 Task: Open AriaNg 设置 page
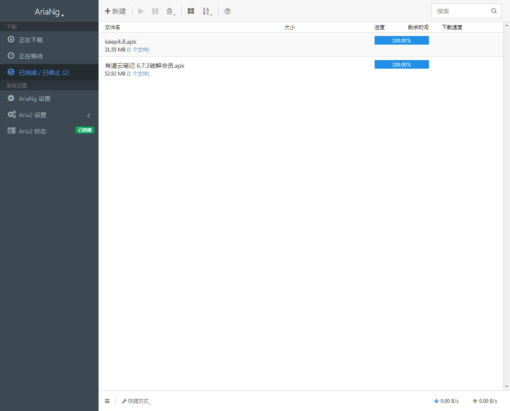coord(49,98)
